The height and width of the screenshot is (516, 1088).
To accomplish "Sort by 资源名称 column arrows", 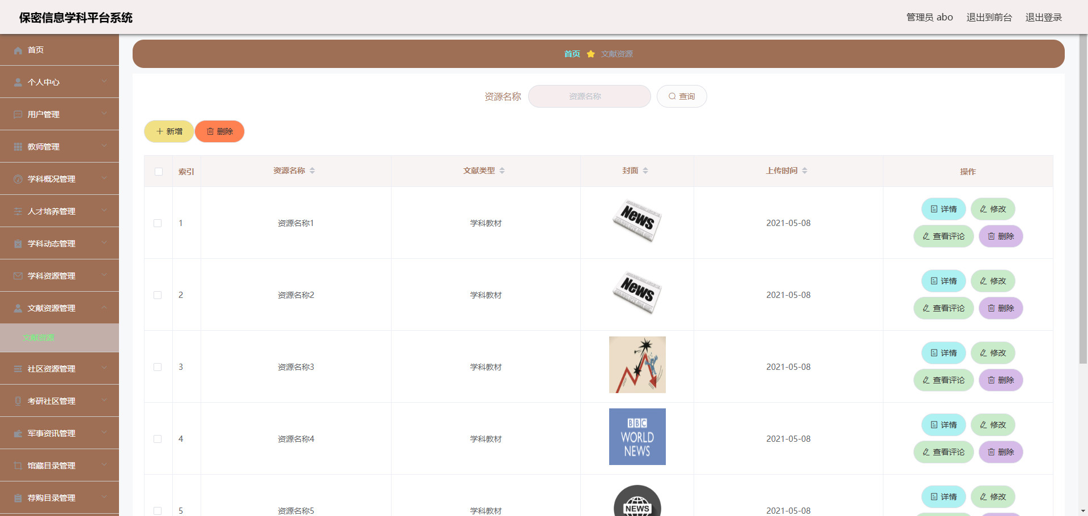I will tap(312, 170).
